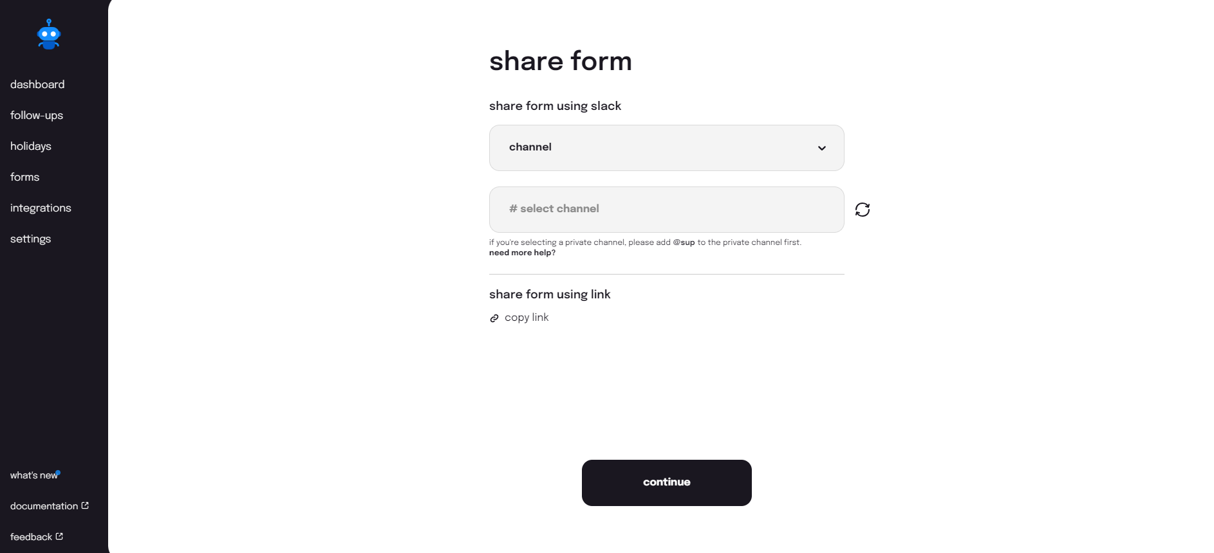Go to integrations

tap(41, 208)
